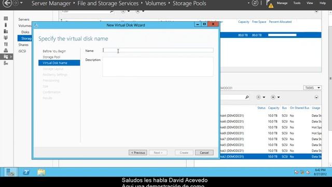Go to the Before You Begin wizard step
332x187 pixels.
coord(54,51)
